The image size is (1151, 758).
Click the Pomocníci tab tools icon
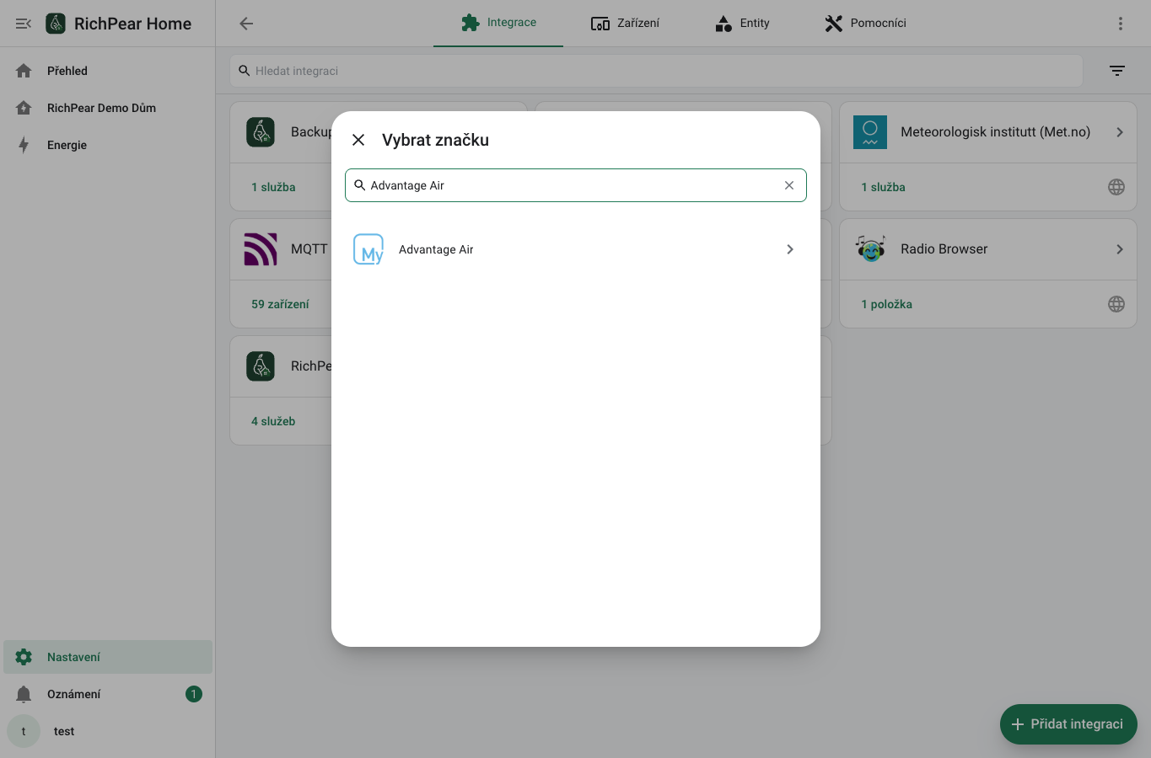[834, 24]
